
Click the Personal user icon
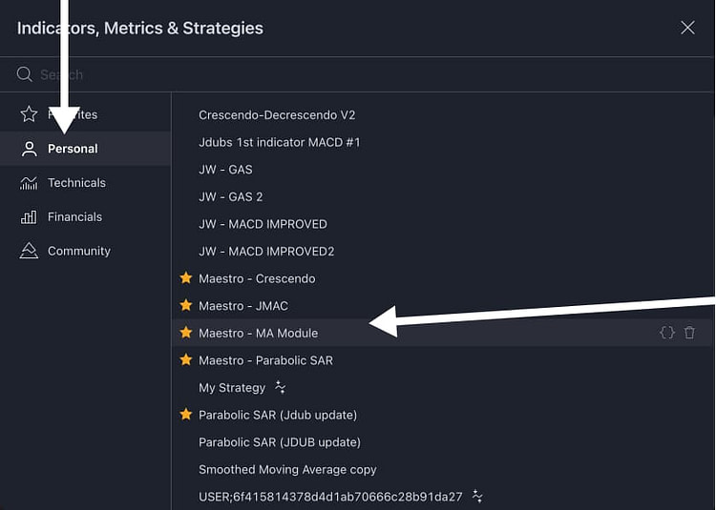(x=29, y=149)
